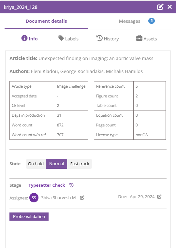Click the Probe validation button
The image size is (176, 248).
tap(29, 216)
